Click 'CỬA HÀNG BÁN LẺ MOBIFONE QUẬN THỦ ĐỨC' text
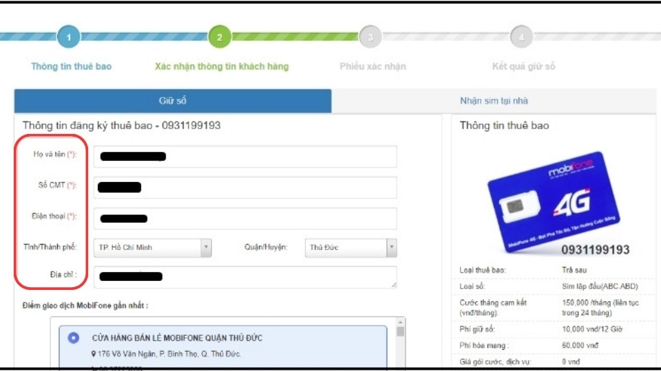The image size is (661, 371). pyautogui.click(x=177, y=338)
